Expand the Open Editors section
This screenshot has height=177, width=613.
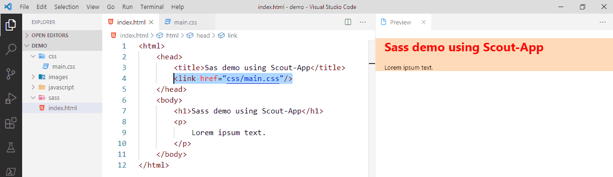tap(62, 35)
